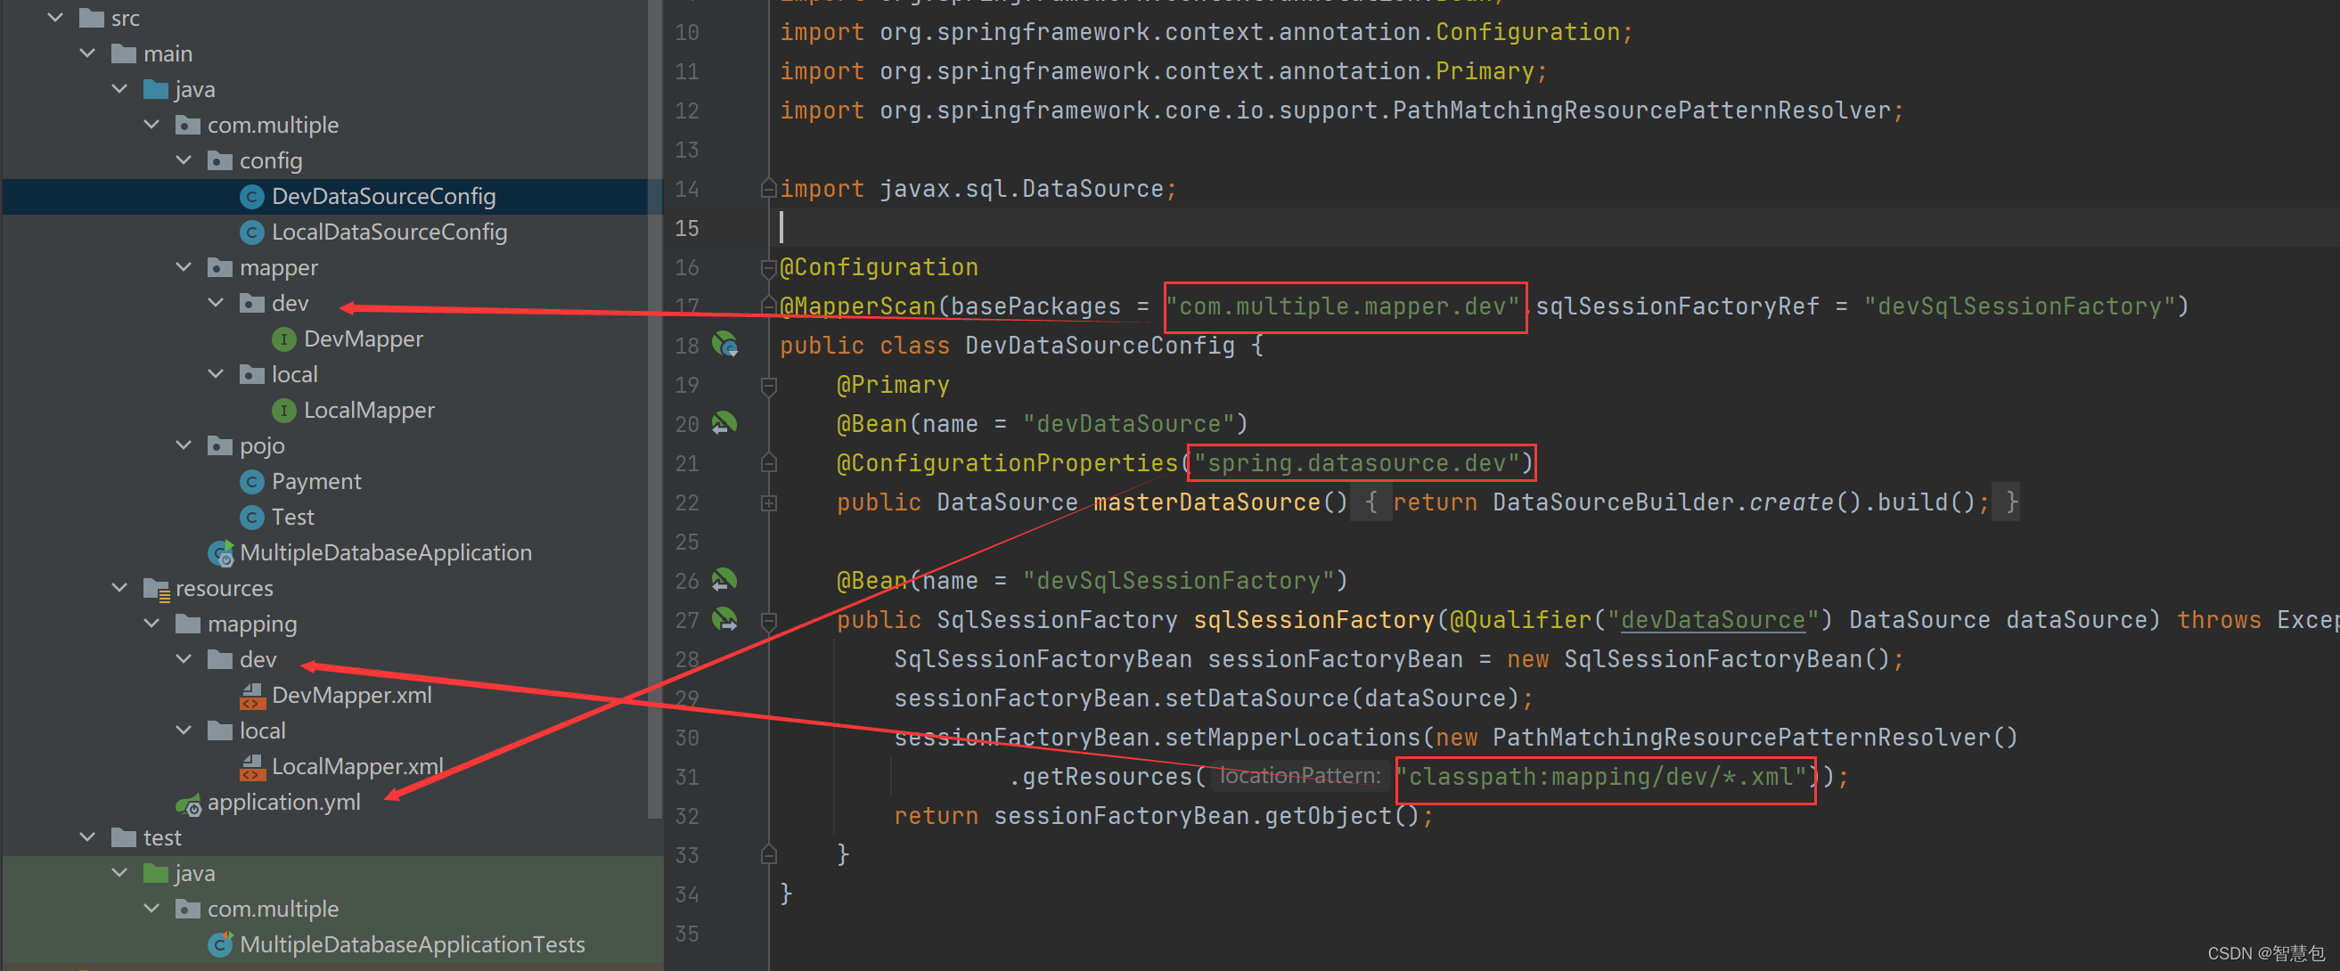Open the Test class icon in pojo
The height and width of the screenshot is (971, 2340).
251,517
